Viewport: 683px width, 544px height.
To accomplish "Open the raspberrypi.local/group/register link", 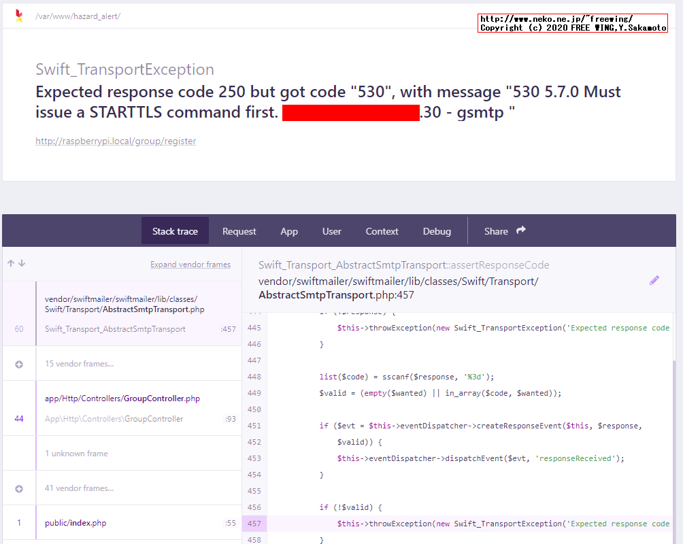I will click(x=115, y=141).
